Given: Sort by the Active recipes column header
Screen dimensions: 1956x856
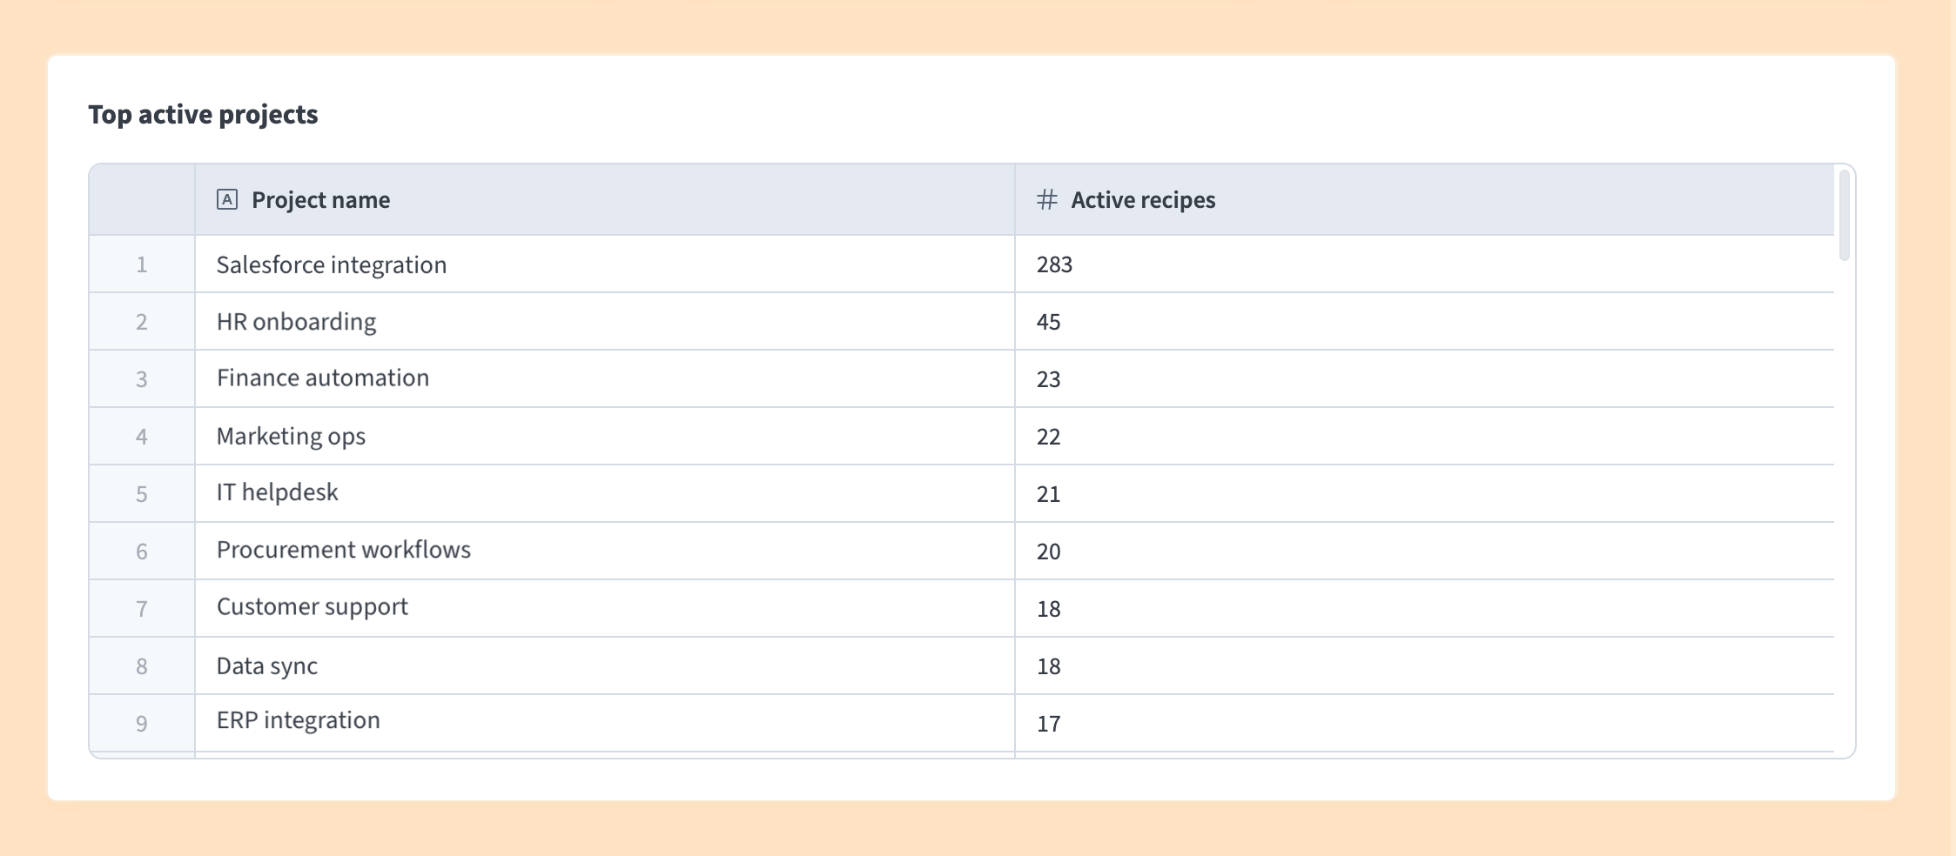Looking at the screenshot, I should 1143,199.
